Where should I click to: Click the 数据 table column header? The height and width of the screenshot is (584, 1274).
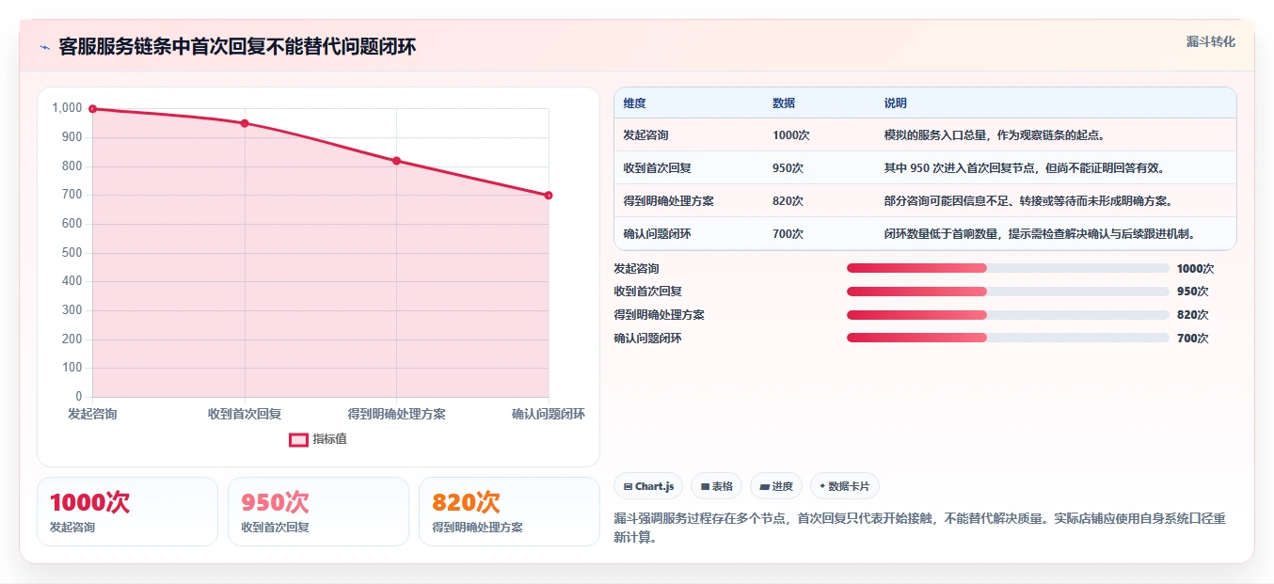point(784,103)
